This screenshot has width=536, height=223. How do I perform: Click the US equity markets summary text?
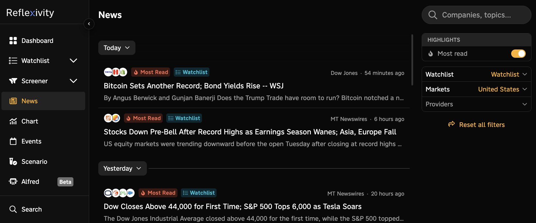[253, 144]
